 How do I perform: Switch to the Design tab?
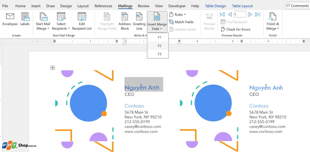point(66,6)
